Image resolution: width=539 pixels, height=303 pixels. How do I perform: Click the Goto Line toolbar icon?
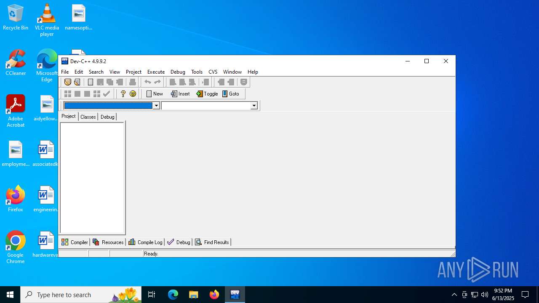pyautogui.click(x=205, y=82)
